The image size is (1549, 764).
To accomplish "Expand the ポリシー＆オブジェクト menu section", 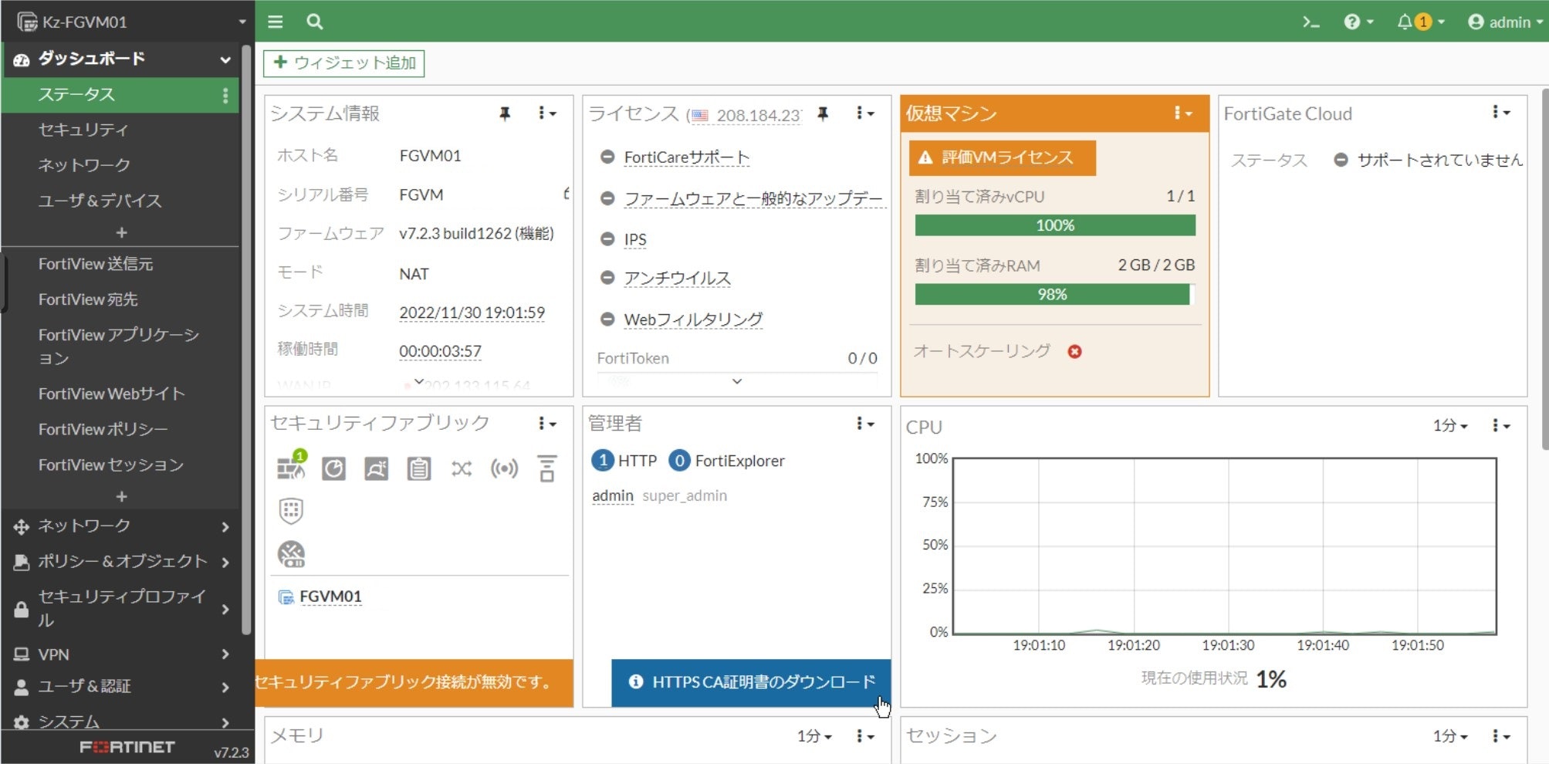I will tap(120, 562).
